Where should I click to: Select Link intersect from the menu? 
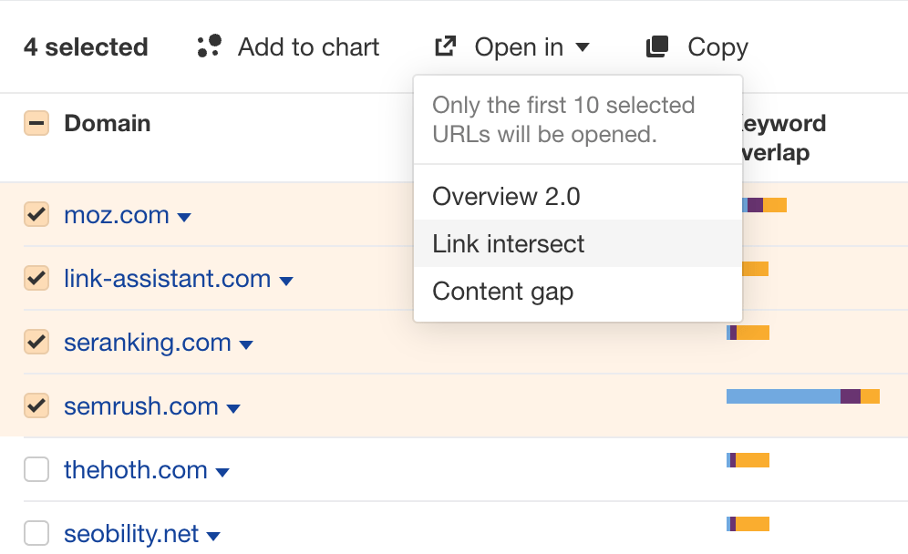click(508, 244)
